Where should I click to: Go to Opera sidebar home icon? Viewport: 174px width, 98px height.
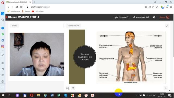point(3,14)
